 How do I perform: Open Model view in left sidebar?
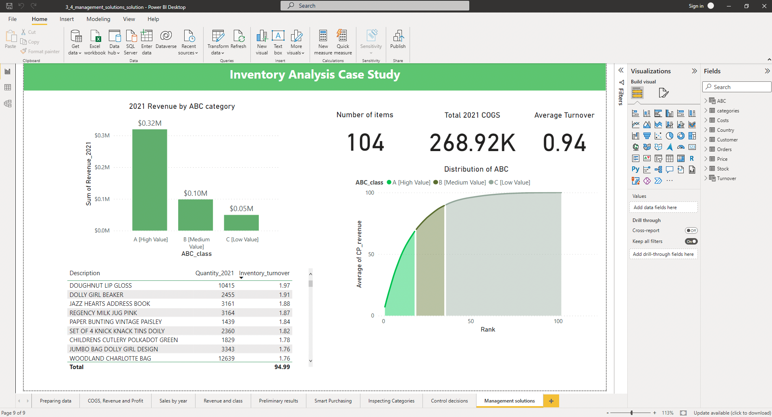[x=8, y=104]
